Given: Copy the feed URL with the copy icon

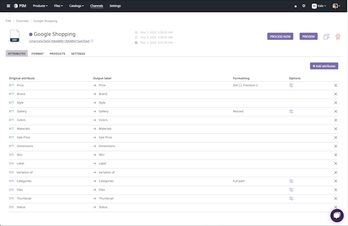Looking at the screenshot, I should [x=92, y=41].
